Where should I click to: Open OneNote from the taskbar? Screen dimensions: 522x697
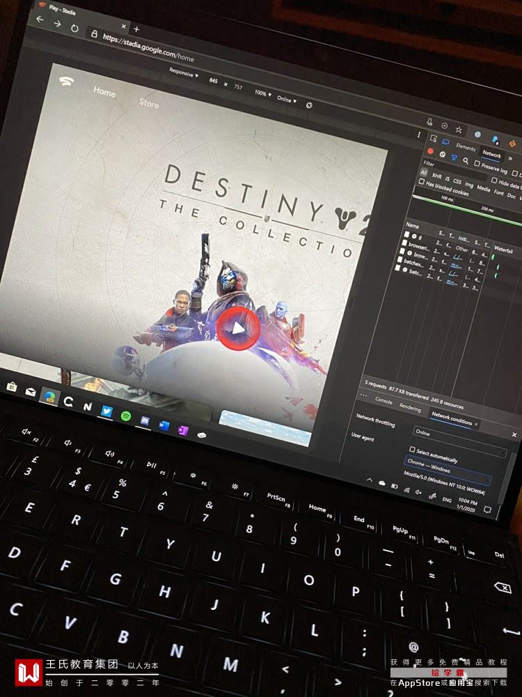(x=183, y=430)
